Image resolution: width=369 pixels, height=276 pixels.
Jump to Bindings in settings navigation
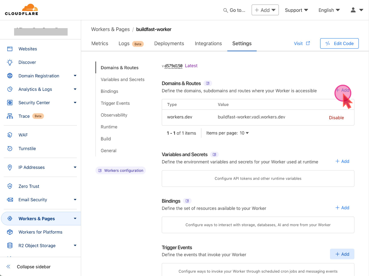[109, 91]
